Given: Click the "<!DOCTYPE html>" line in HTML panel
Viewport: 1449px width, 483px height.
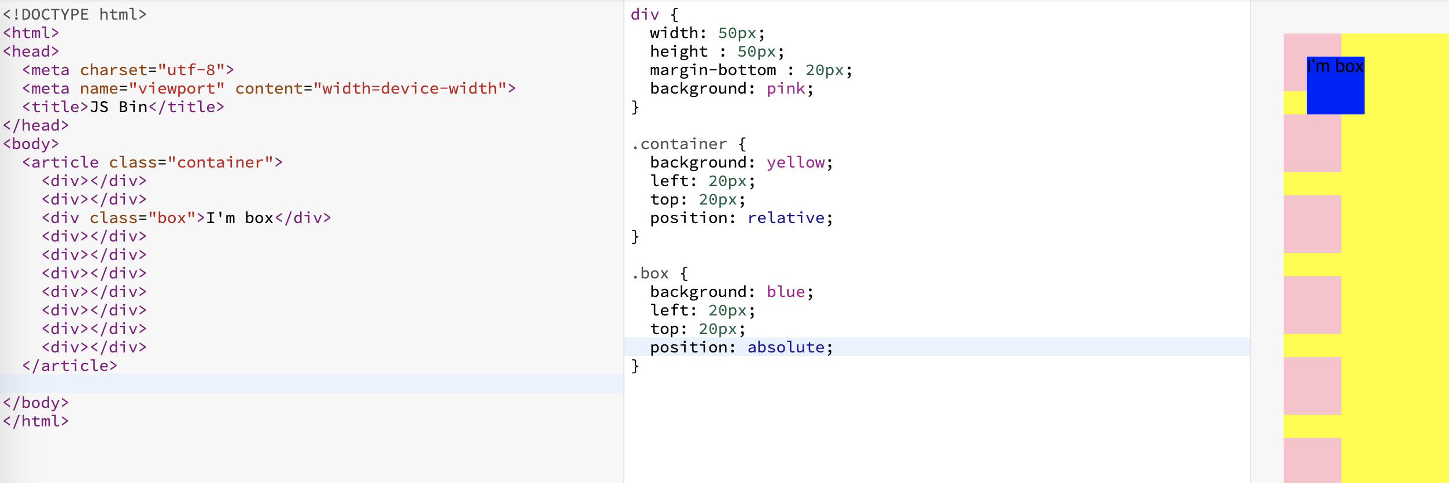Looking at the screenshot, I should pos(75,14).
